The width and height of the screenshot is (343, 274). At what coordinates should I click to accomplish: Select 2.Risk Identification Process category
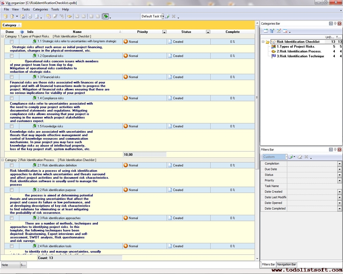[299, 51]
